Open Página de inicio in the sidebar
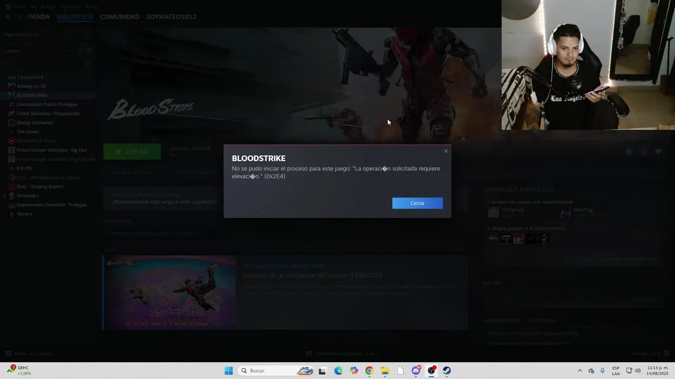 coord(21,35)
